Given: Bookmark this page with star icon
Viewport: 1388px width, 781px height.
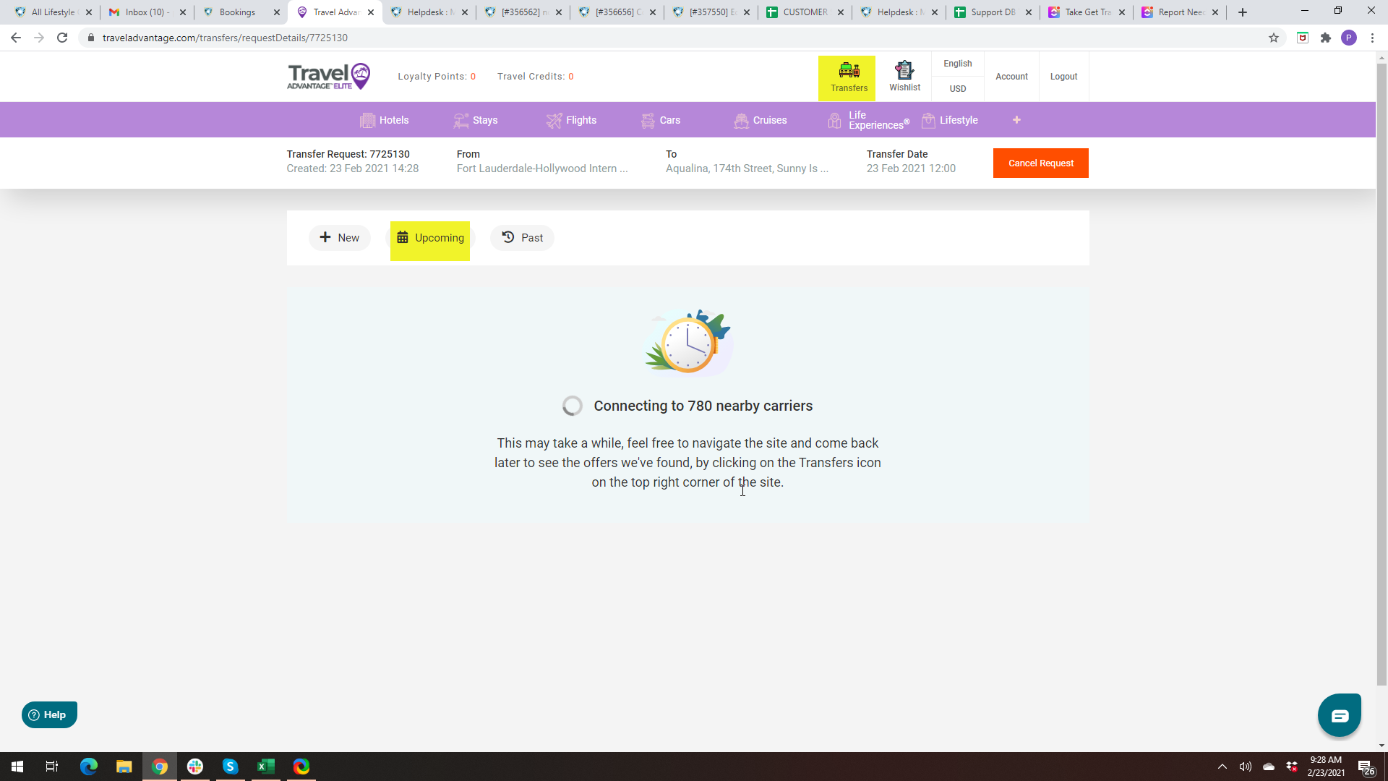Looking at the screenshot, I should coord(1274,38).
